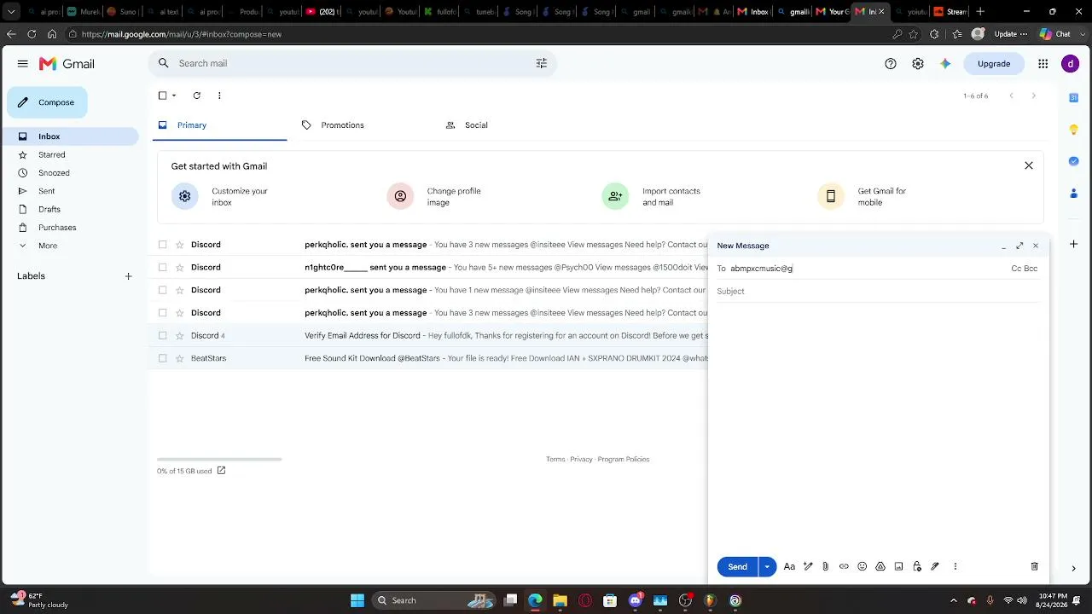Image resolution: width=1092 pixels, height=614 pixels.
Task: Toggle confidential mode lock icon
Action: pos(917,566)
